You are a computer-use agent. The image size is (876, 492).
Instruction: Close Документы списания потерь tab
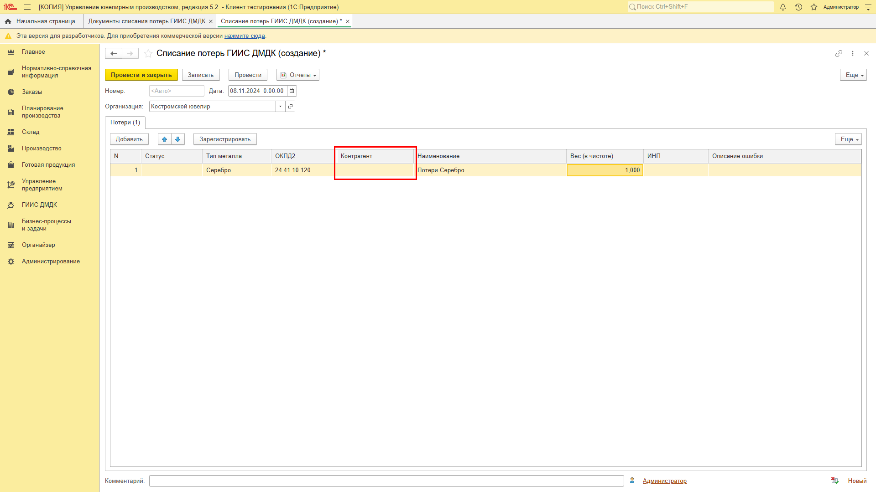point(211,21)
